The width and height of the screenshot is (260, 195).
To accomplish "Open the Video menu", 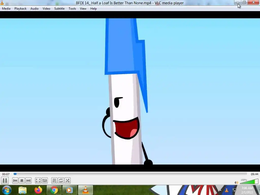I will [x=46, y=9].
